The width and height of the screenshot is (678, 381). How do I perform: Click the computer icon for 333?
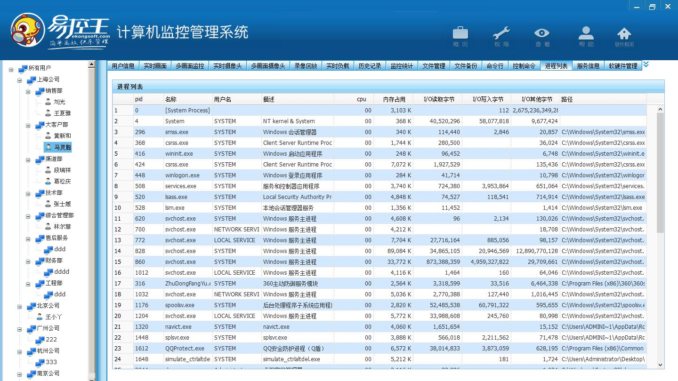coord(40,362)
